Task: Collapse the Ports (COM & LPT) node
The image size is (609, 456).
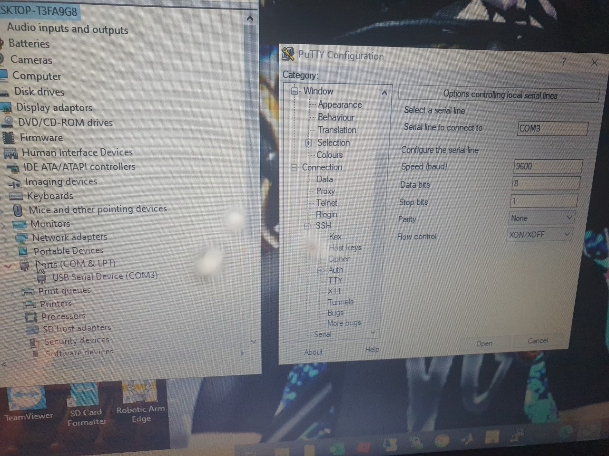Action: 8,266
